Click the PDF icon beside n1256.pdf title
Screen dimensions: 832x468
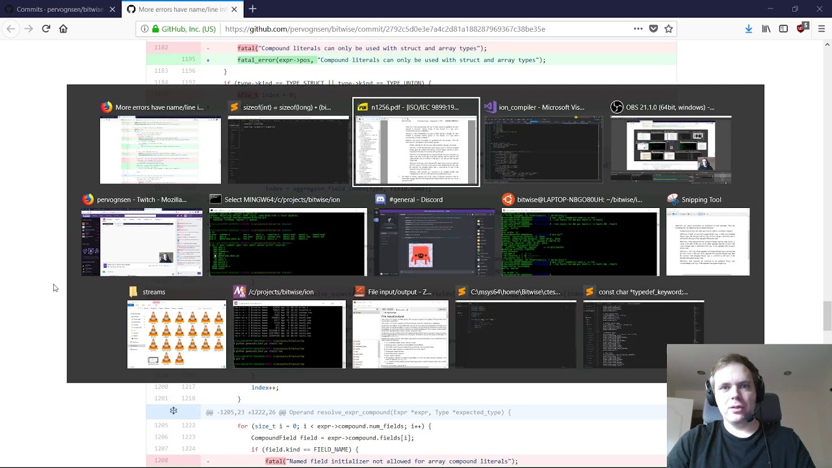(362, 107)
